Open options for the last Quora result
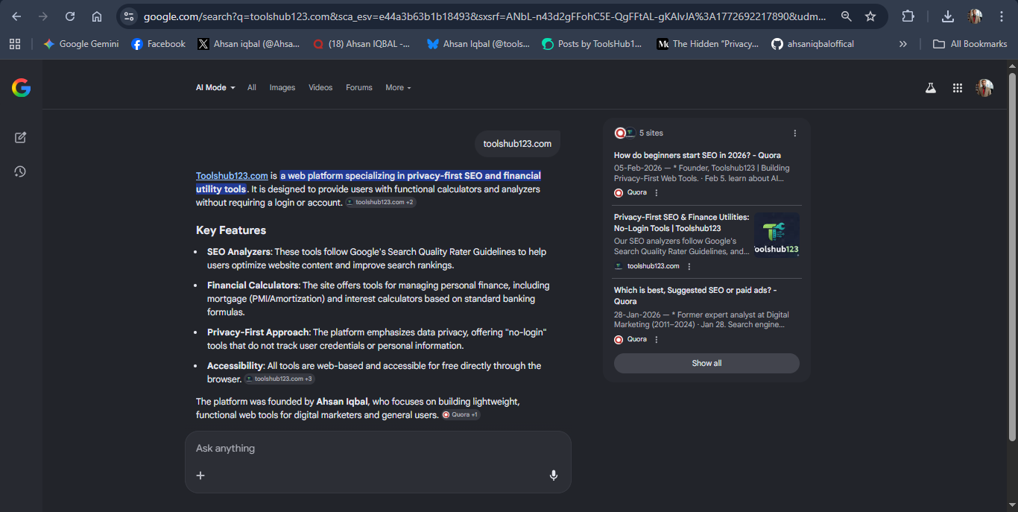Screen dimensions: 1018x512 pos(657,340)
